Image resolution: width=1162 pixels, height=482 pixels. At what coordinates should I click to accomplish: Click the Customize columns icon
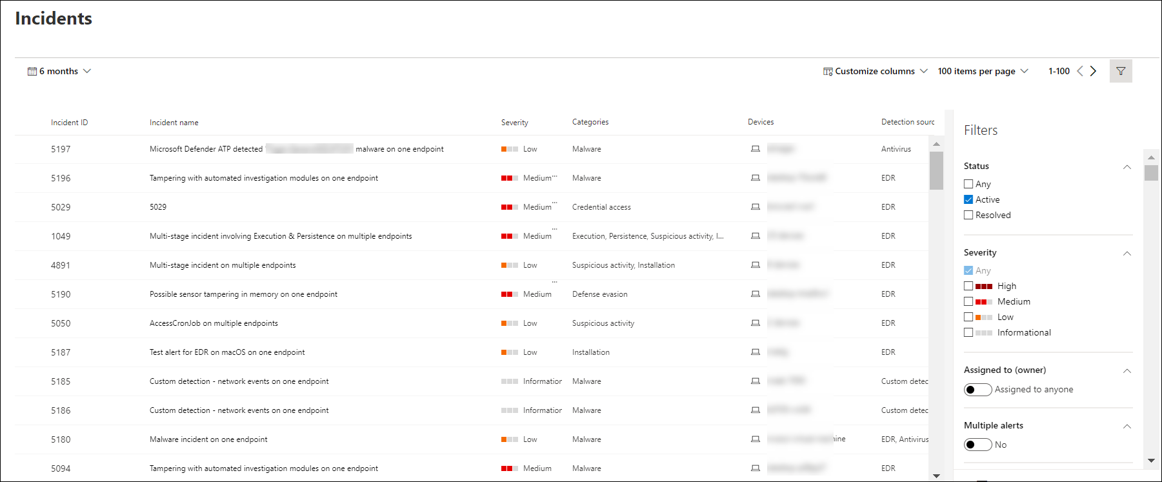828,71
